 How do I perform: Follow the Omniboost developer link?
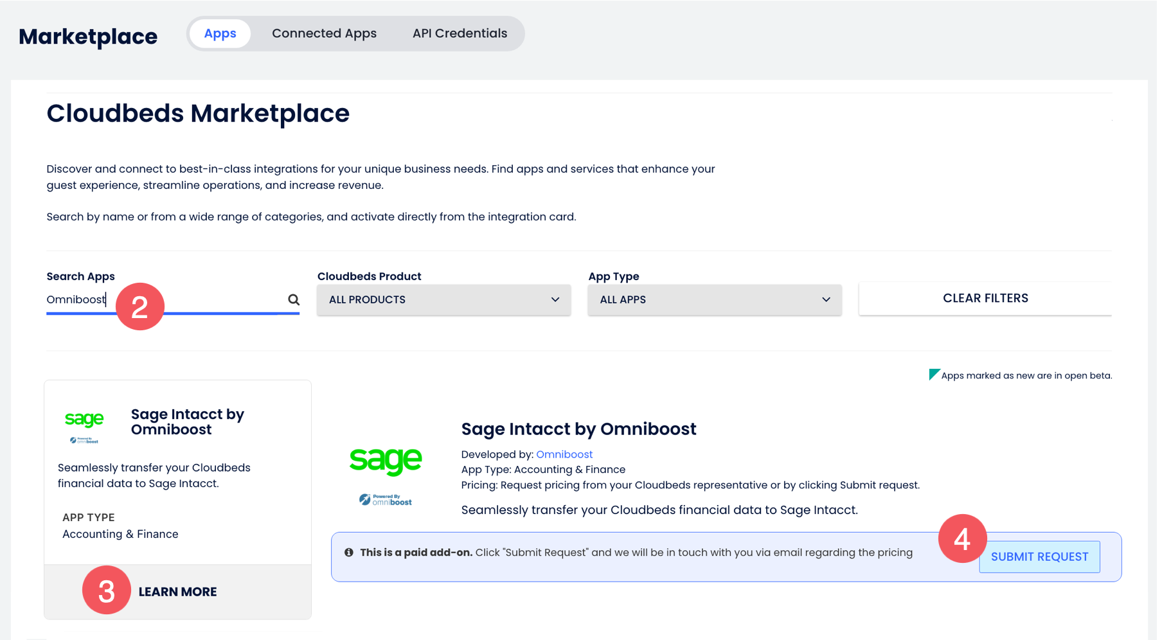[x=564, y=454]
